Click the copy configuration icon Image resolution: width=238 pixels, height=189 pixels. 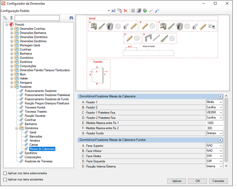pyautogui.click(x=119, y=11)
